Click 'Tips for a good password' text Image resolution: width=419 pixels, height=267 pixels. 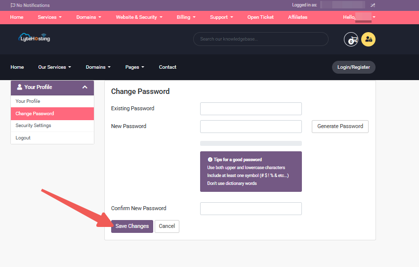(x=238, y=160)
